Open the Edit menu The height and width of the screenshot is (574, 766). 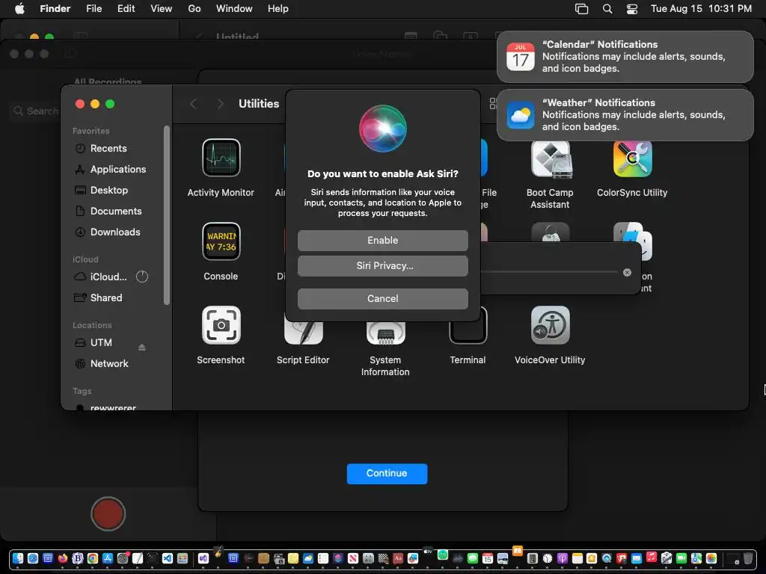tap(126, 9)
